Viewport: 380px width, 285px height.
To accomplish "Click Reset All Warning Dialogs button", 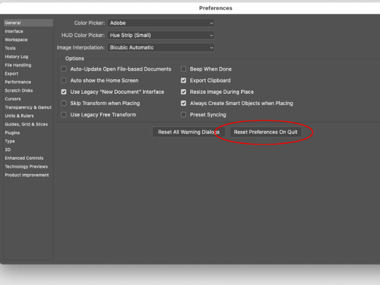I will [x=189, y=132].
